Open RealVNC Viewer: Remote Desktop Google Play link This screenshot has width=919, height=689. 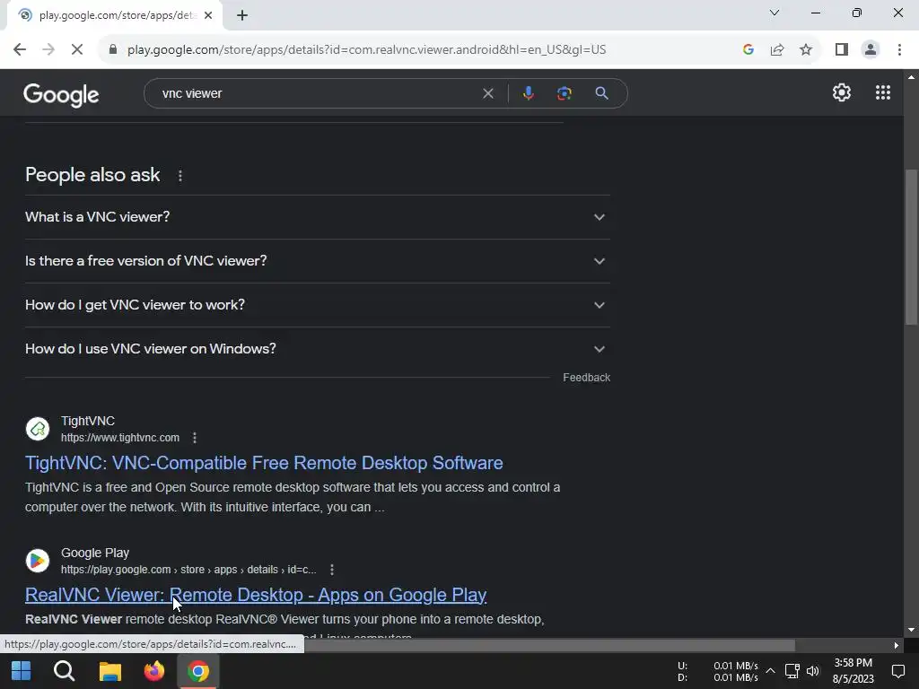tap(256, 595)
